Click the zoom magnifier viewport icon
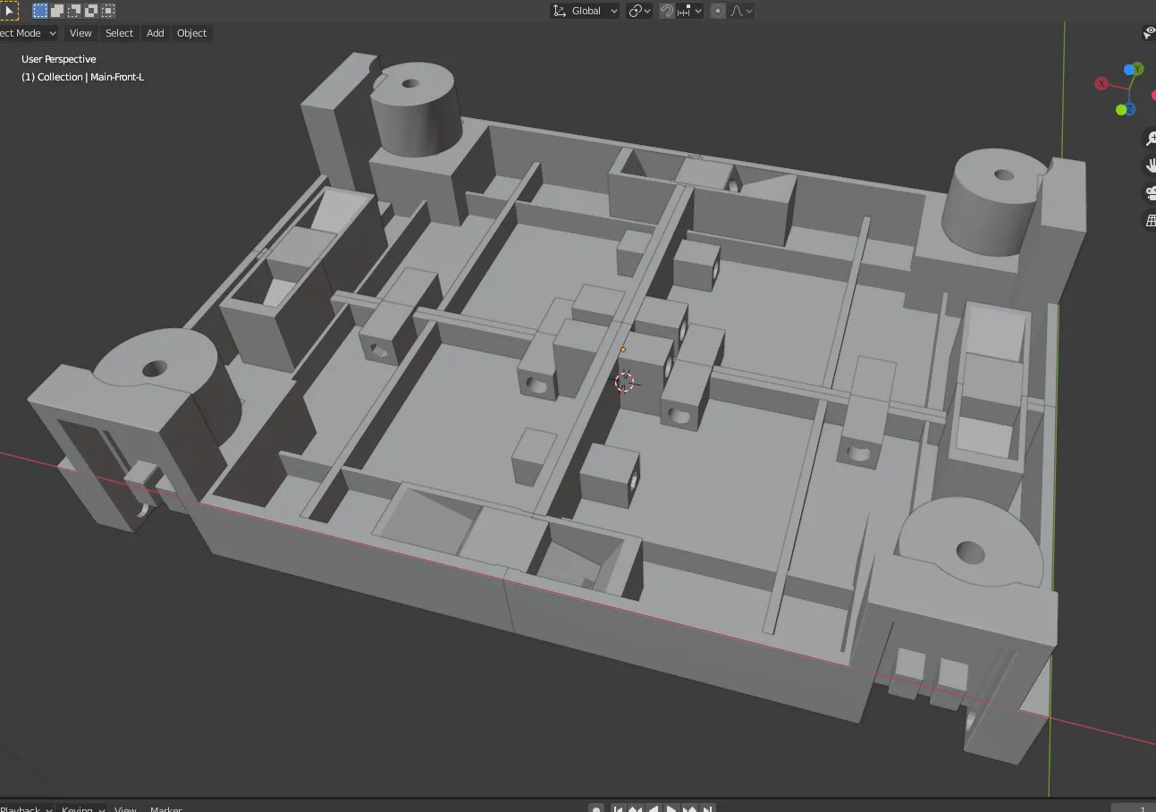The image size is (1156, 812). click(x=1150, y=139)
